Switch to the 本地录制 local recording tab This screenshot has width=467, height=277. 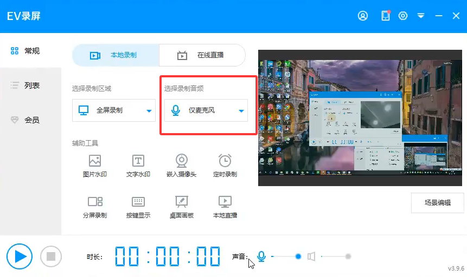tap(116, 55)
